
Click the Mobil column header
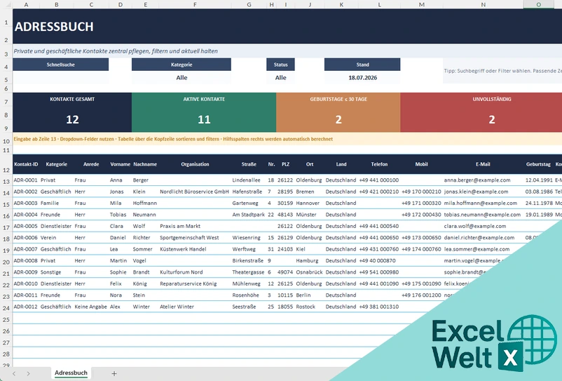pyautogui.click(x=422, y=164)
